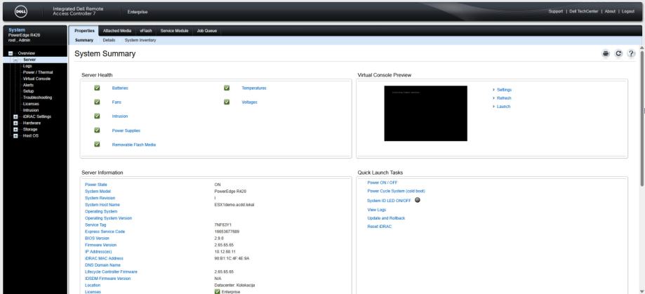Click the Service Tag label link
645x294 pixels.
[95, 225]
